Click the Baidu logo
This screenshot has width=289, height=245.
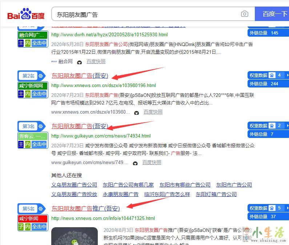coord(26,15)
